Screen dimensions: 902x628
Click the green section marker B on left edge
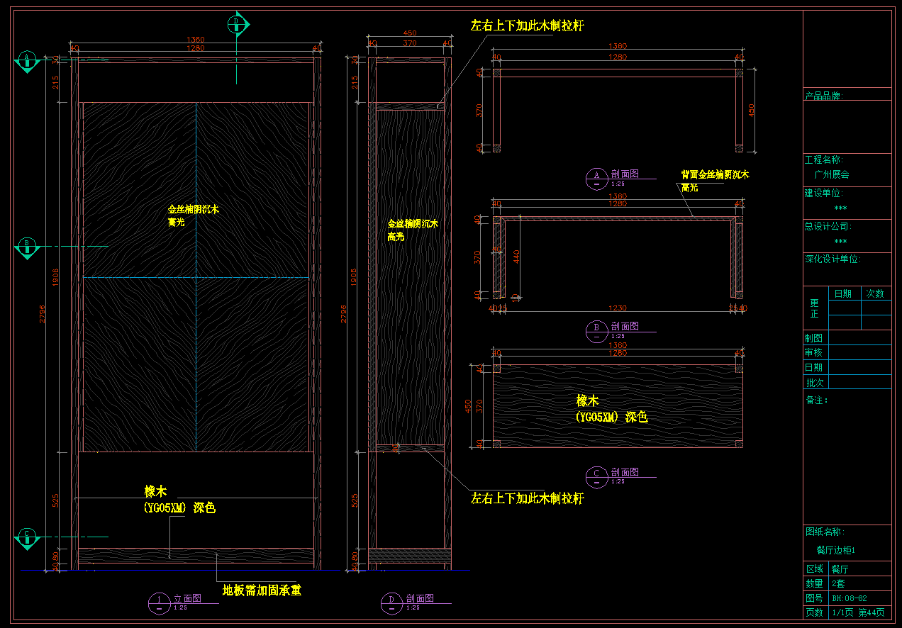(x=27, y=247)
